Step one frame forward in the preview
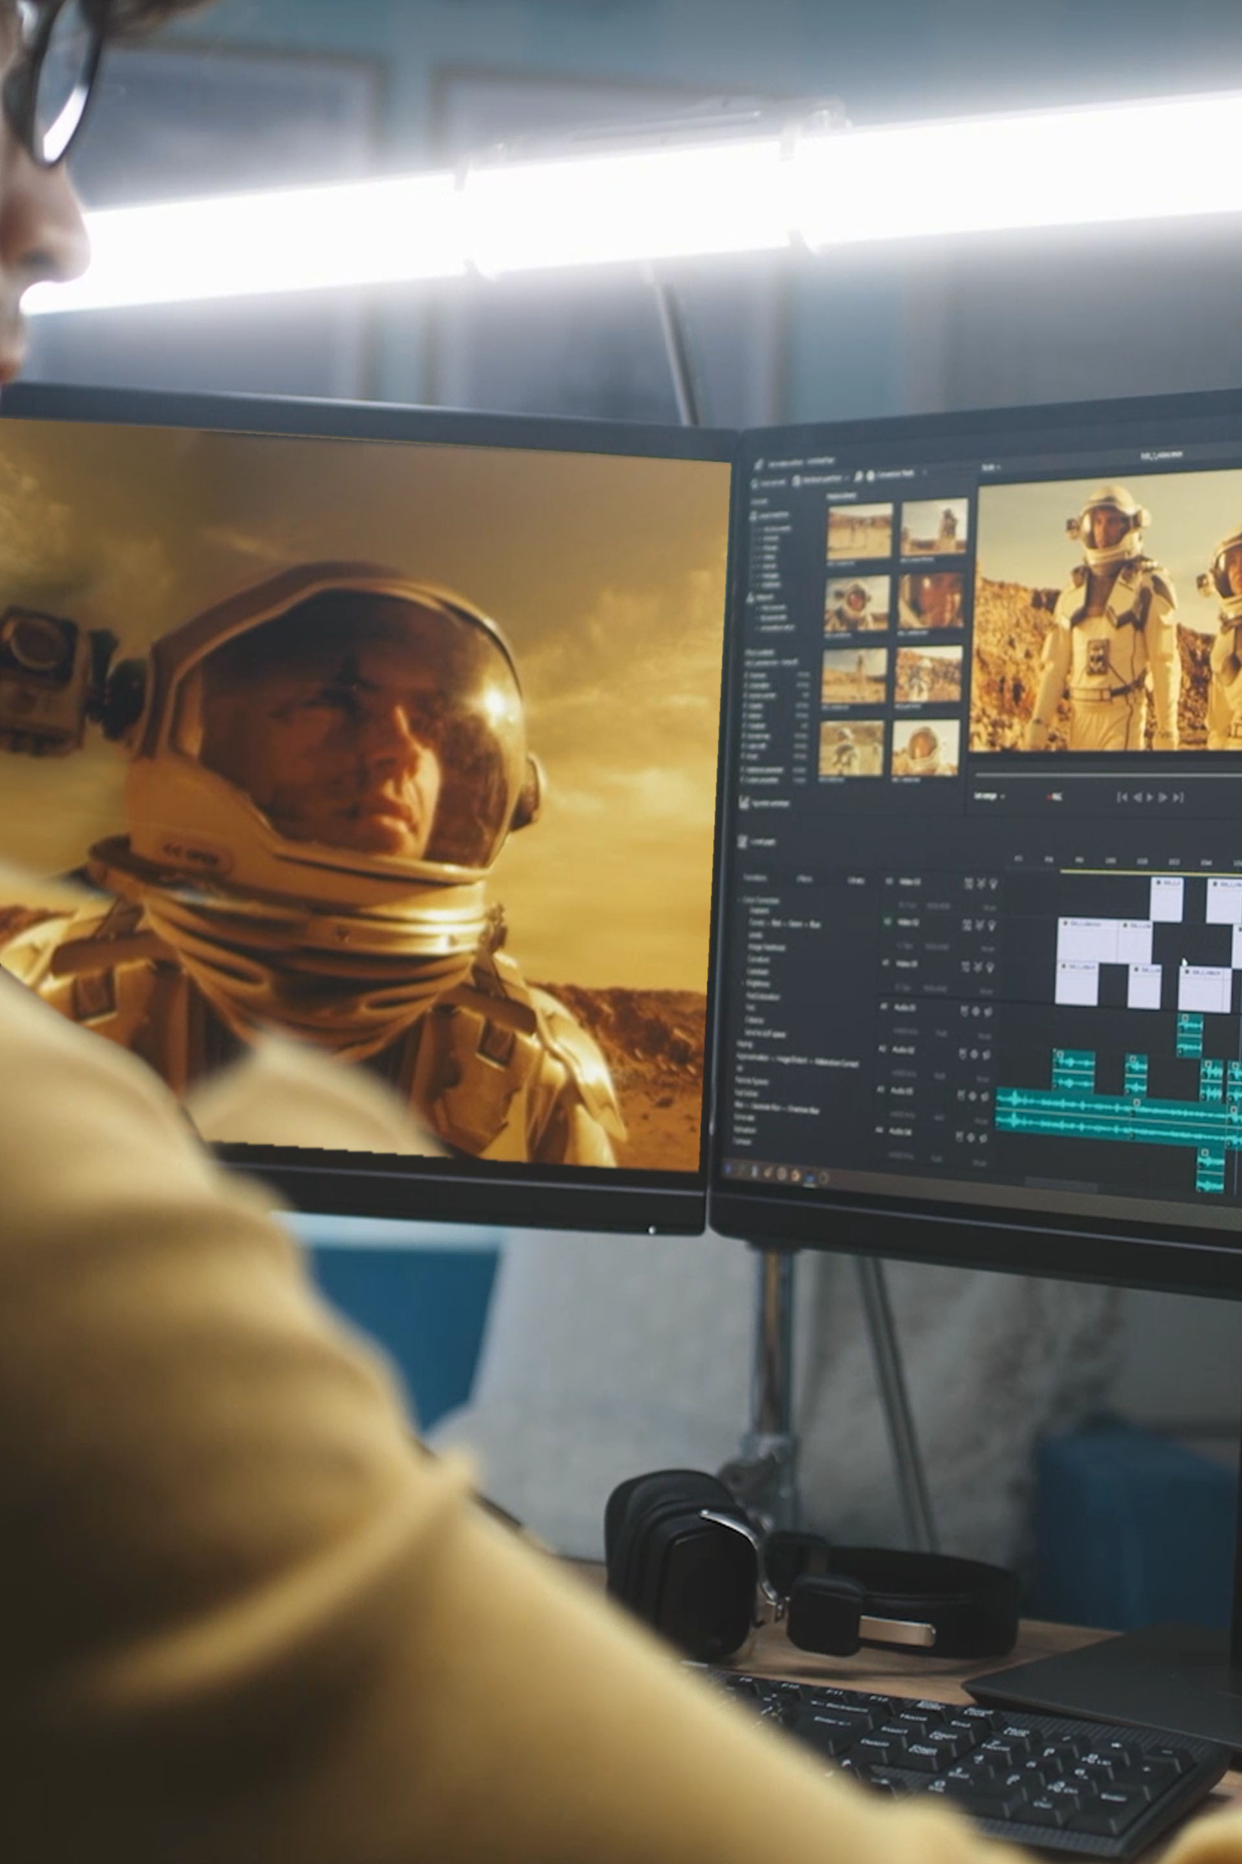The width and height of the screenshot is (1242, 1864). pyautogui.click(x=1163, y=797)
